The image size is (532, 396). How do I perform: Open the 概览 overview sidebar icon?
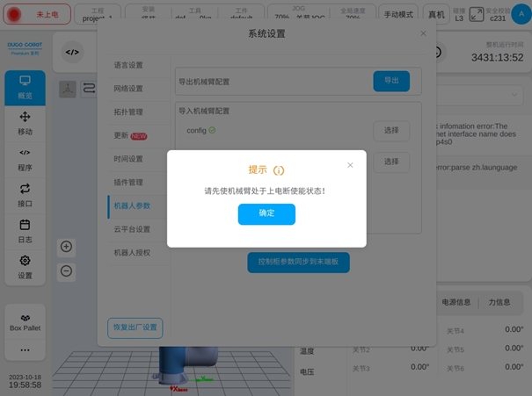pyautogui.click(x=25, y=88)
